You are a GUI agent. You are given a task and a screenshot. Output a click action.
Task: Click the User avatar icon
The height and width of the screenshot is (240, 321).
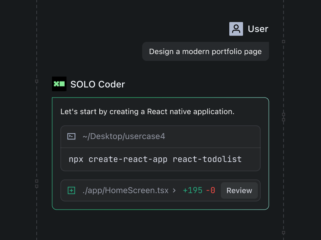pos(236,29)
